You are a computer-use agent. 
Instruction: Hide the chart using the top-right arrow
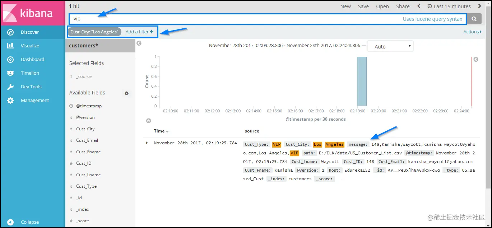point(476,59)
